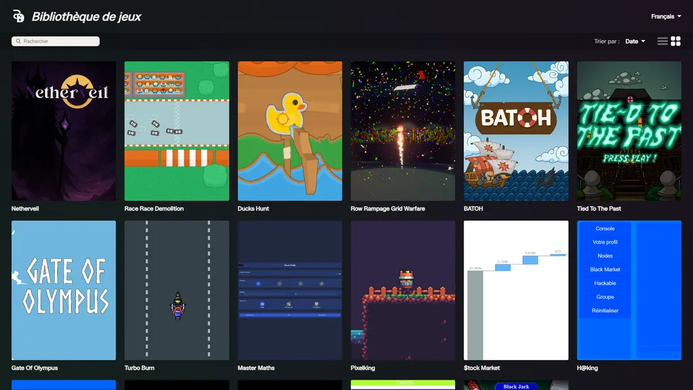693x390 pixels.
Task: Focus the Rechercher search field
Action: point(56,41)
